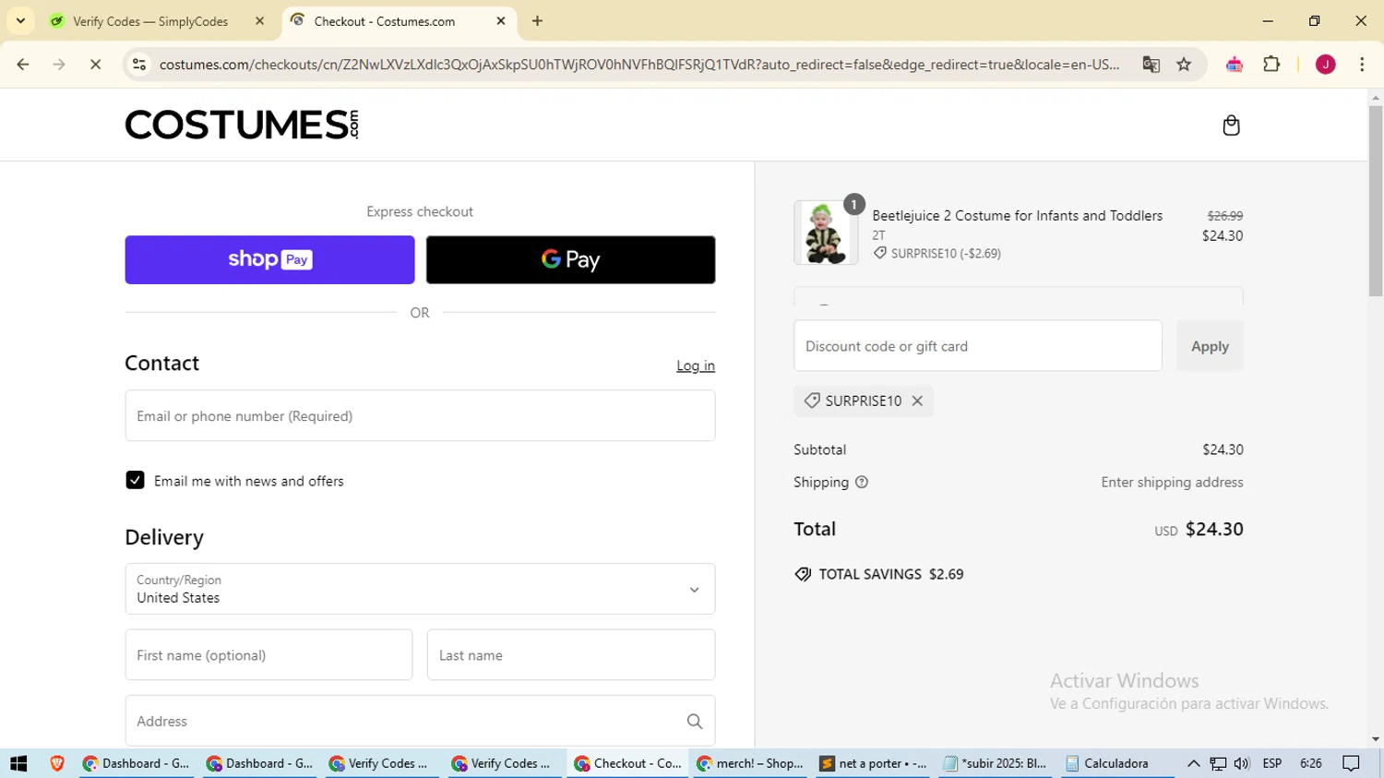1384x778 pixels.
Task: Click the ESP language indicator
Action: click(x=1272, y=763)
